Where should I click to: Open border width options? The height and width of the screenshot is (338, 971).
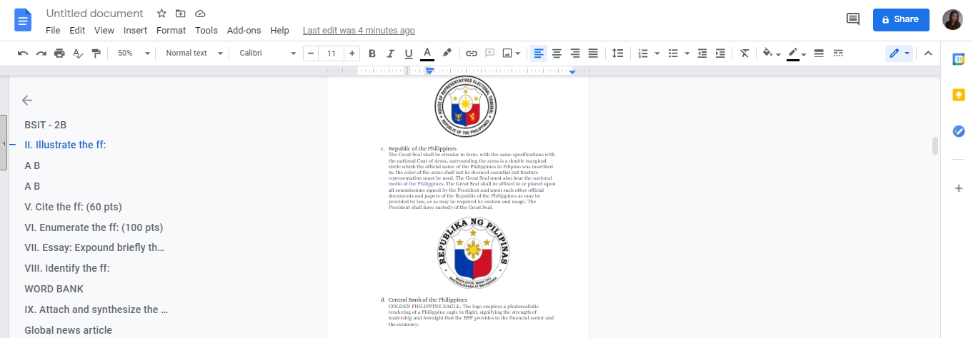(819, 53)
